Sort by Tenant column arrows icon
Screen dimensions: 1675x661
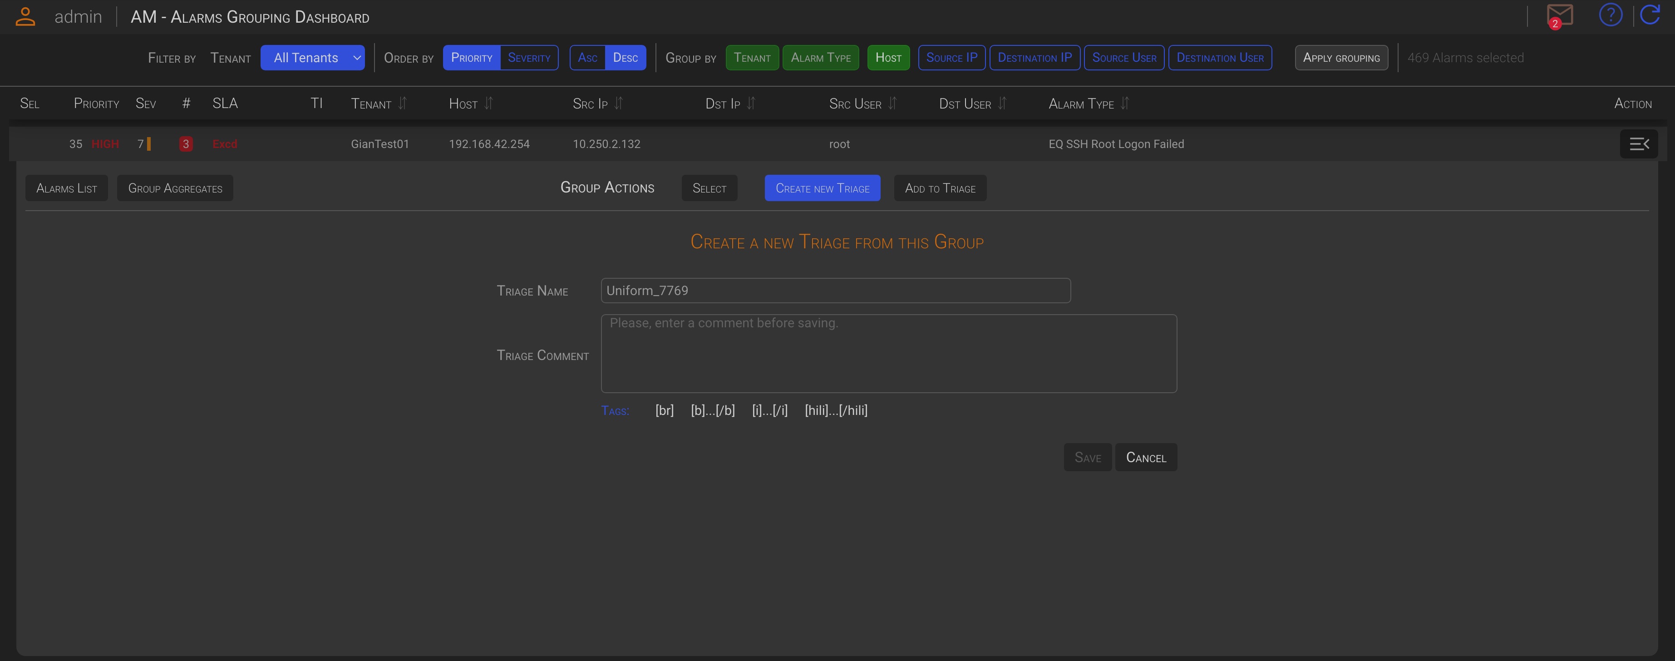[403, 104]
